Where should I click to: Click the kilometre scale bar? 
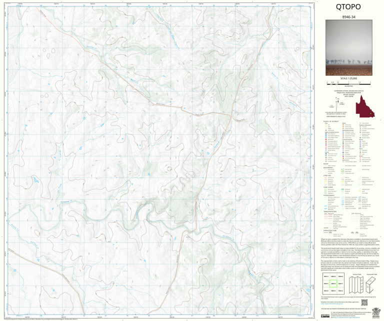(x=348, y=83)
